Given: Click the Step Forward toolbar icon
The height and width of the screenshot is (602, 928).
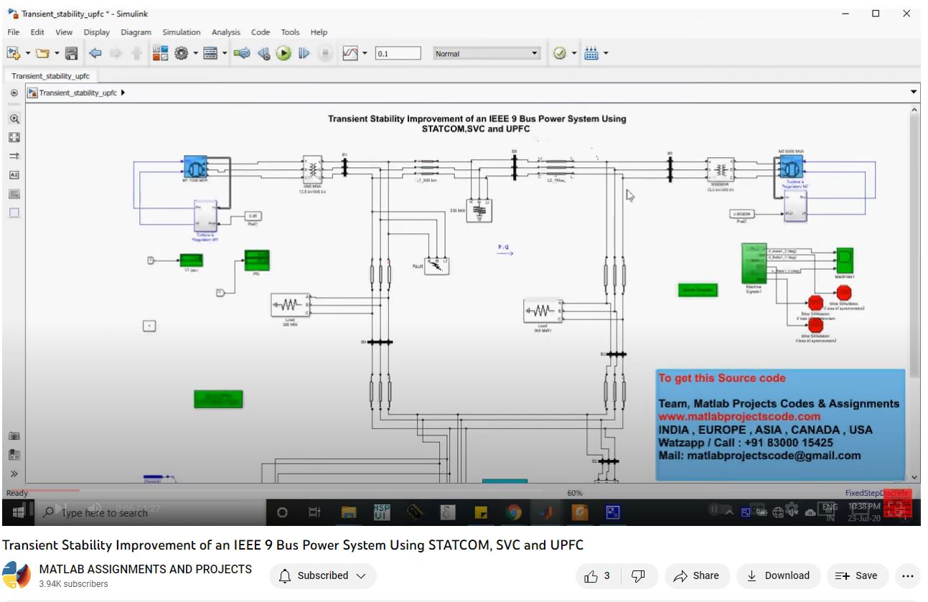Looking at the screenshot, I should (x=304, y=53).
